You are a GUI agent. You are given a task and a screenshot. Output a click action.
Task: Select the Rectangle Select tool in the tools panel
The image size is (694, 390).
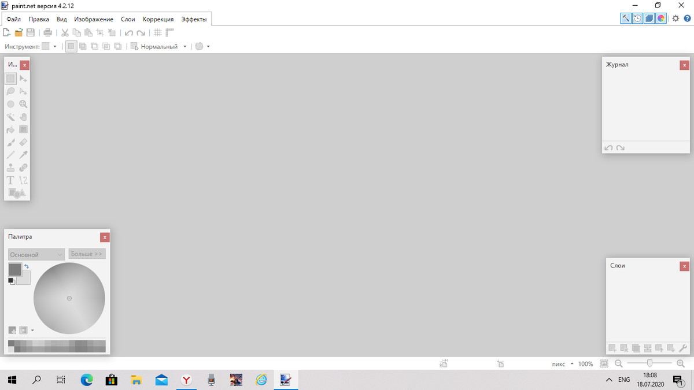[10, 79]
